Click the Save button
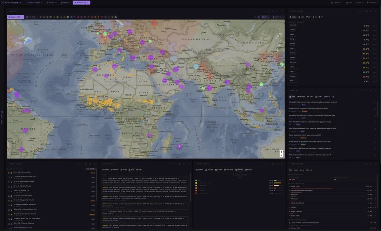381x231 pixels. (x=349, y=3)
